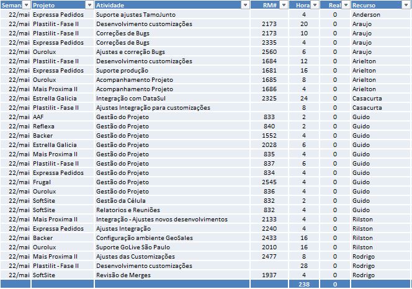Click RM# cell 840
This screenshot has width=412, height=289.
[269, 126]
